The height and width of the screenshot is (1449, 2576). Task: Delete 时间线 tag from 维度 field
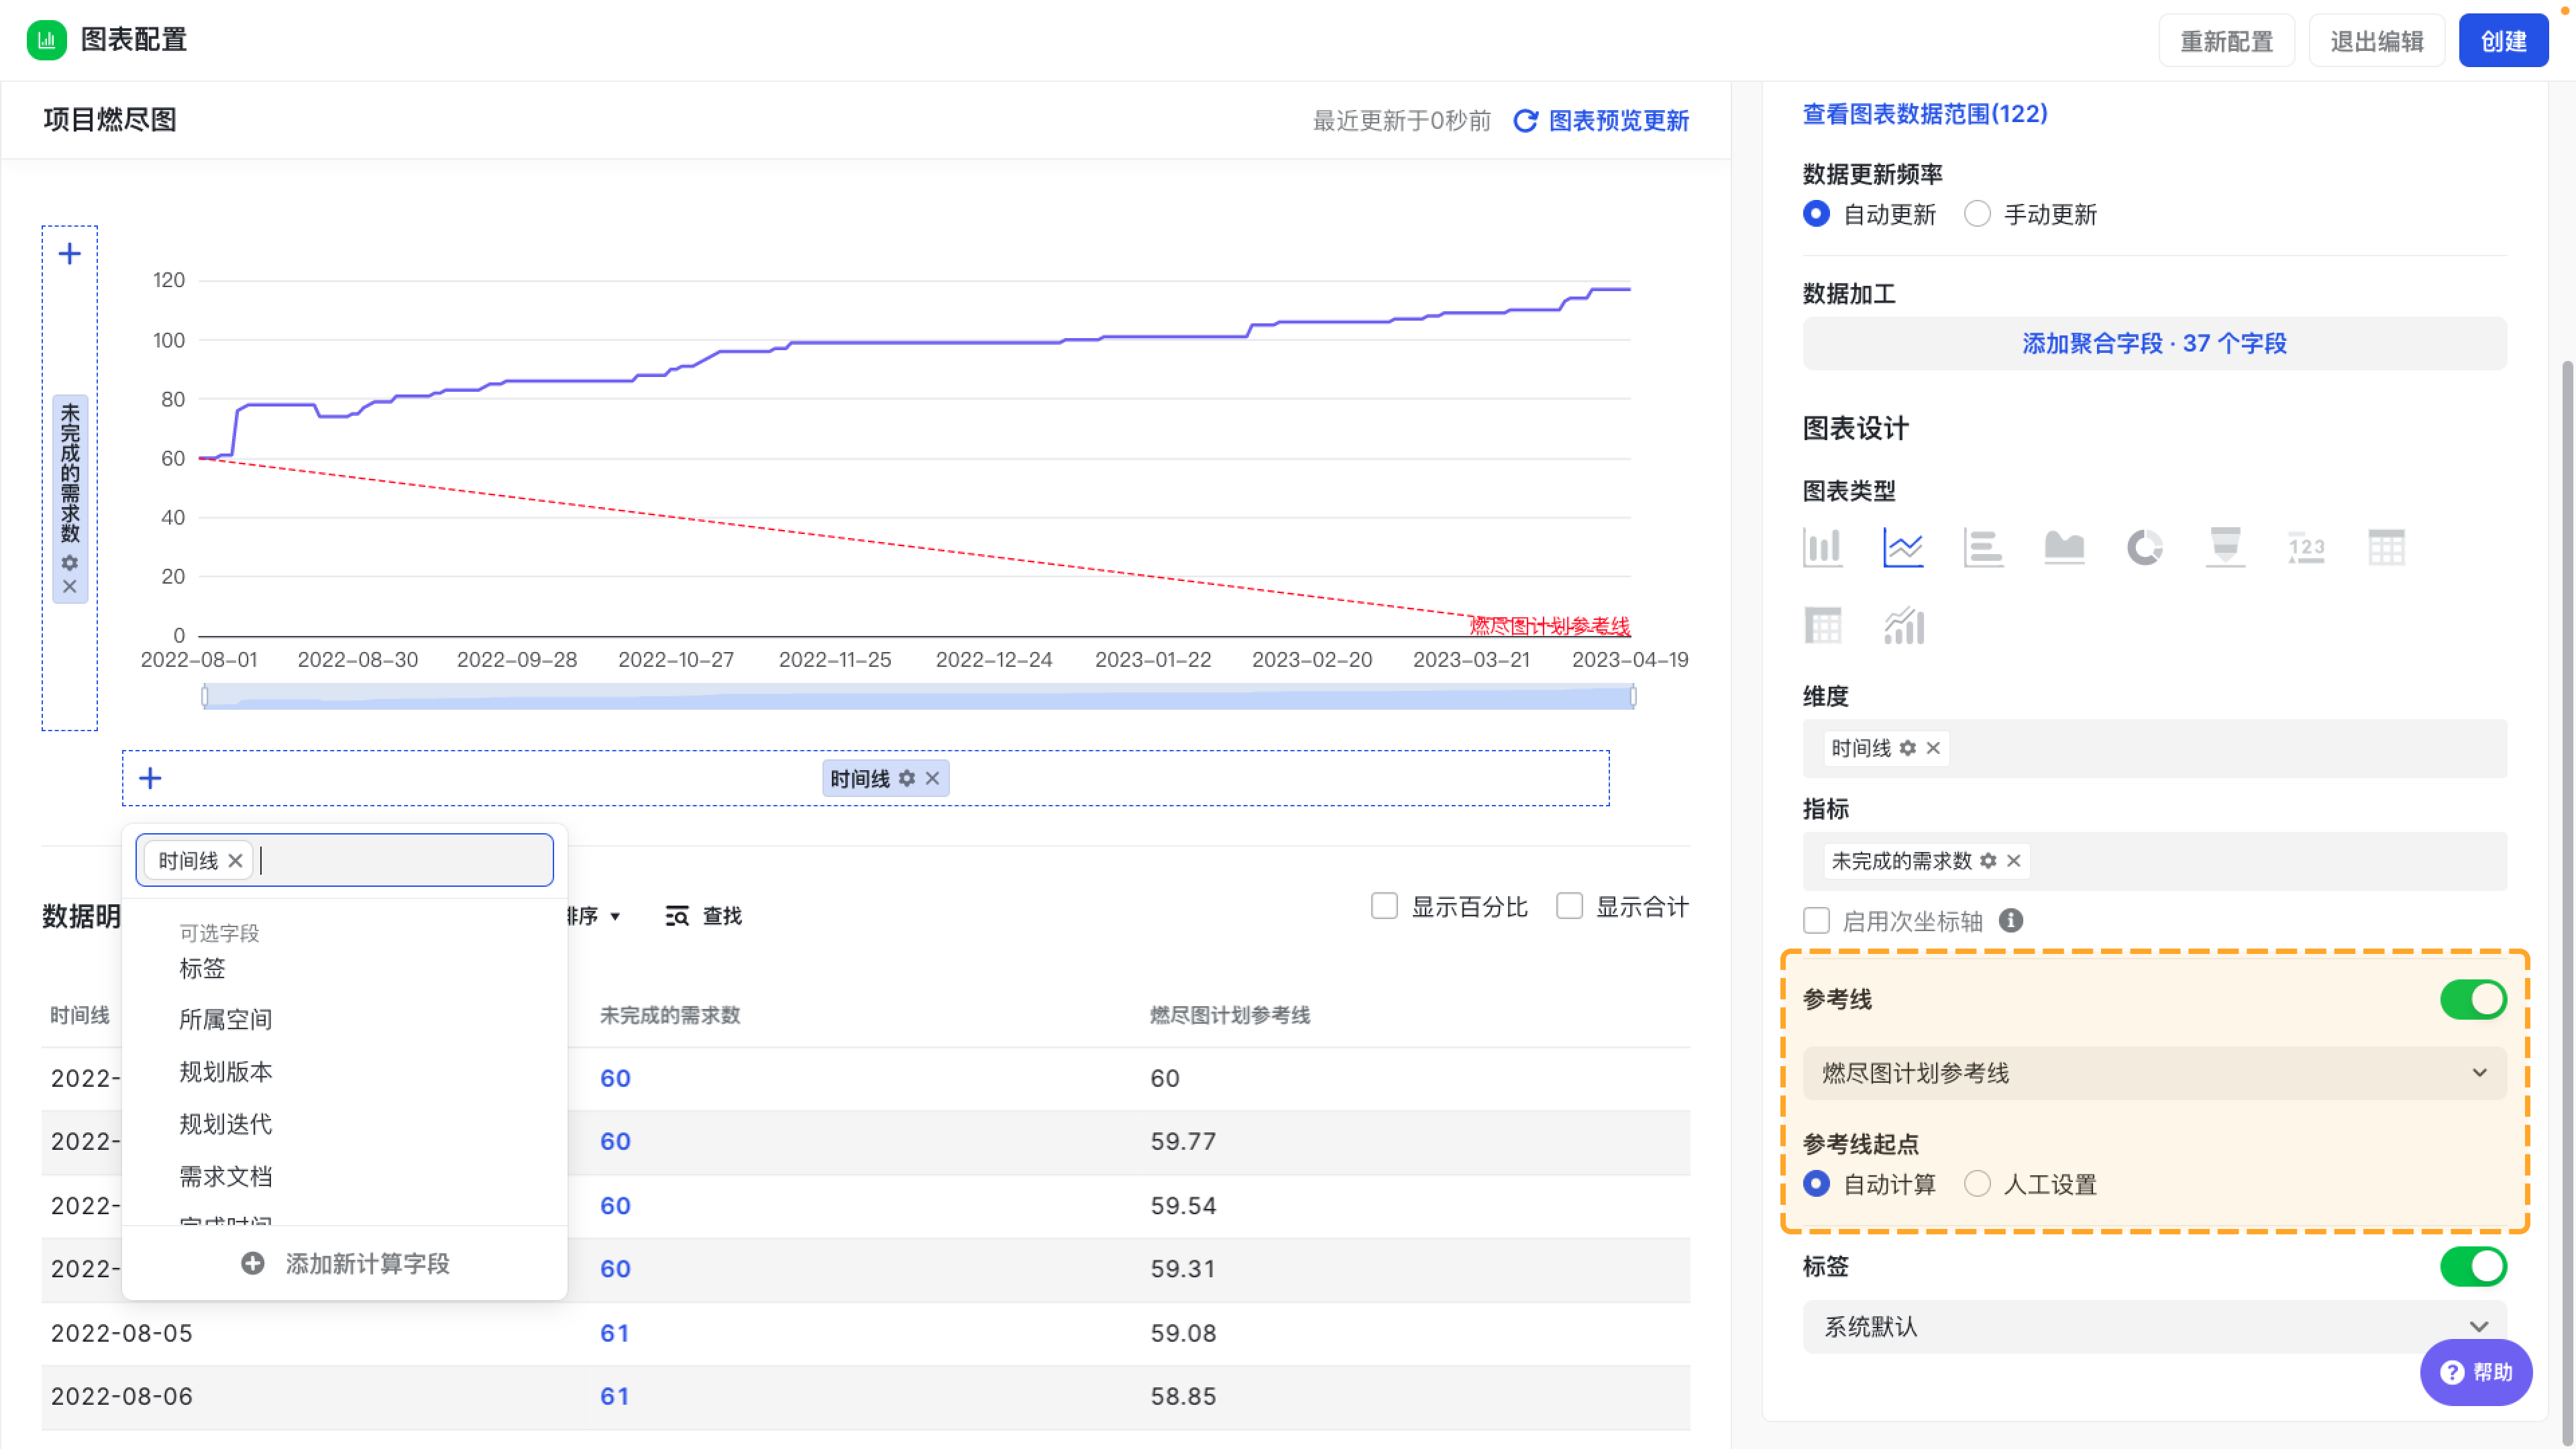click(1933, 748)
